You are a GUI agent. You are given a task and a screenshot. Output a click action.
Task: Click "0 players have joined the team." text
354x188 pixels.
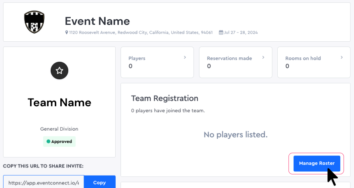tap(168, 111)
